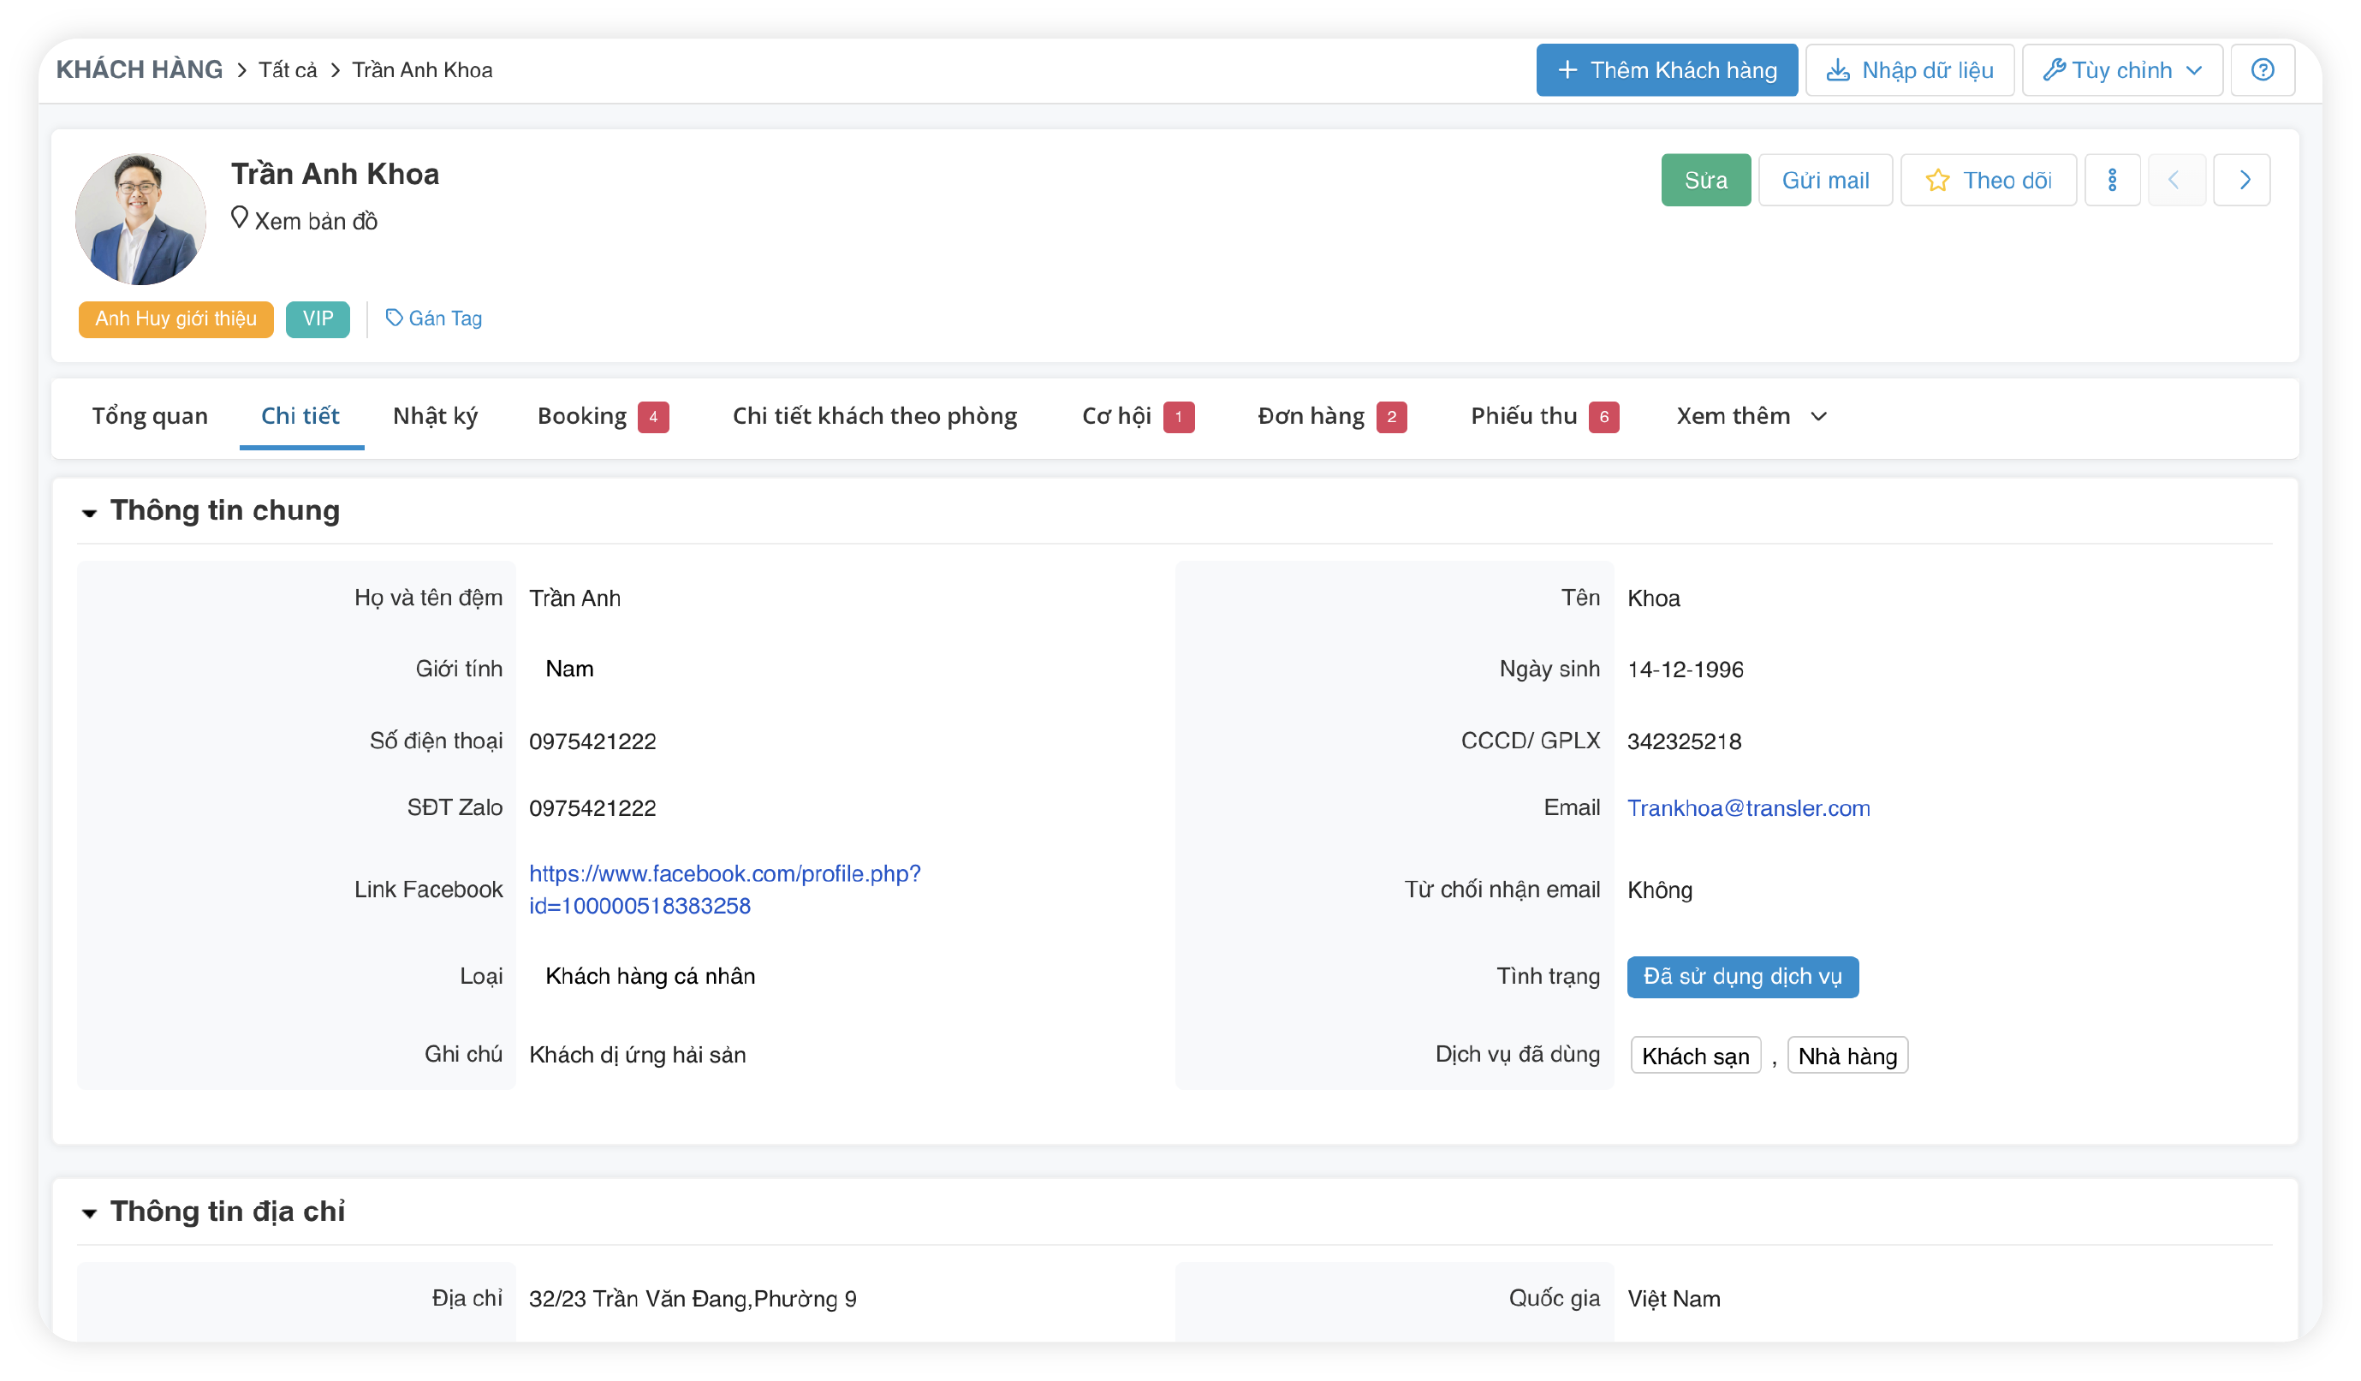Click the customer profile avatar photo

140,219
